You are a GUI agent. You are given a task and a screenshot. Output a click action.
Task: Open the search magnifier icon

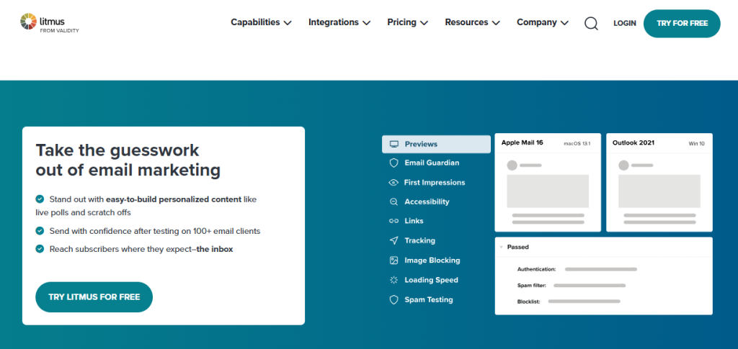pos(591,23)
